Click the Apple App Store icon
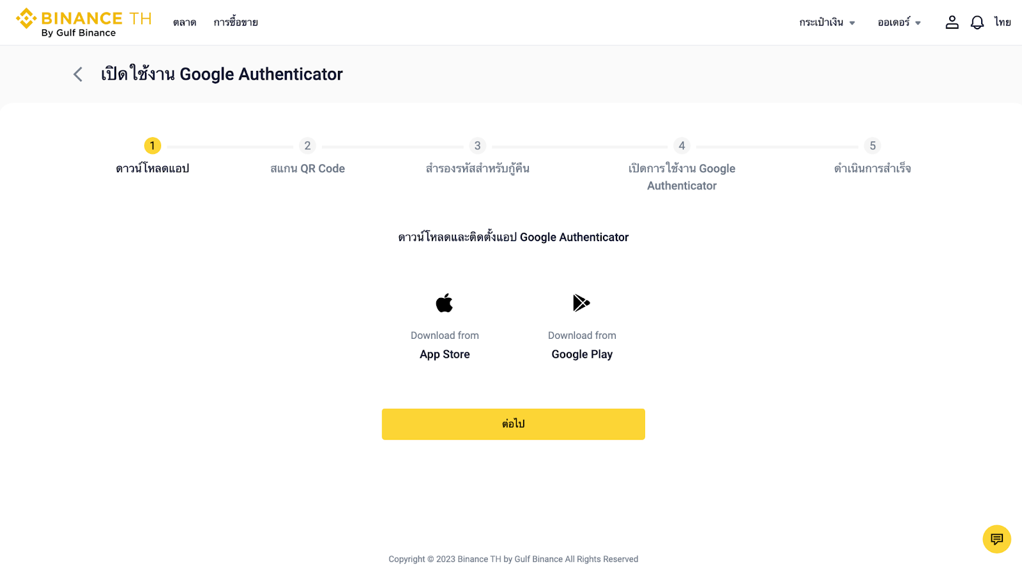This screenshot has height=580, width=1022. (x=445, y=303)
